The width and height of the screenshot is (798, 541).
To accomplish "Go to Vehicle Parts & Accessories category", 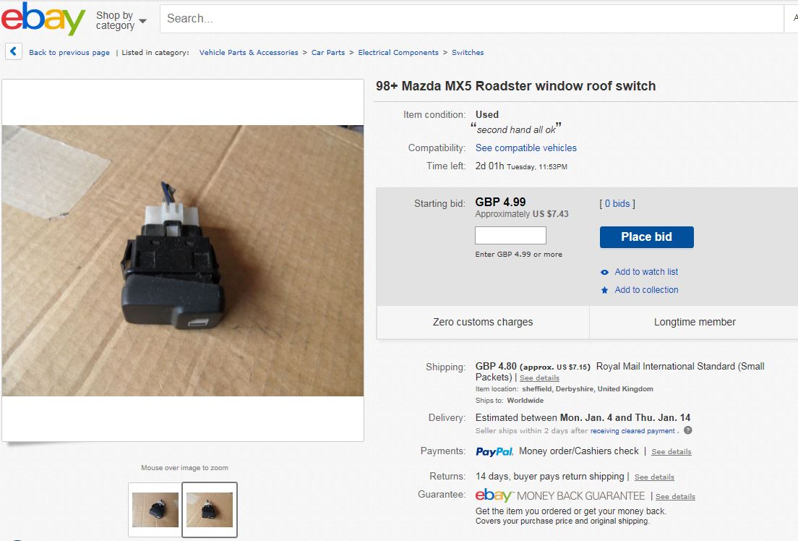I will [249, 53].
